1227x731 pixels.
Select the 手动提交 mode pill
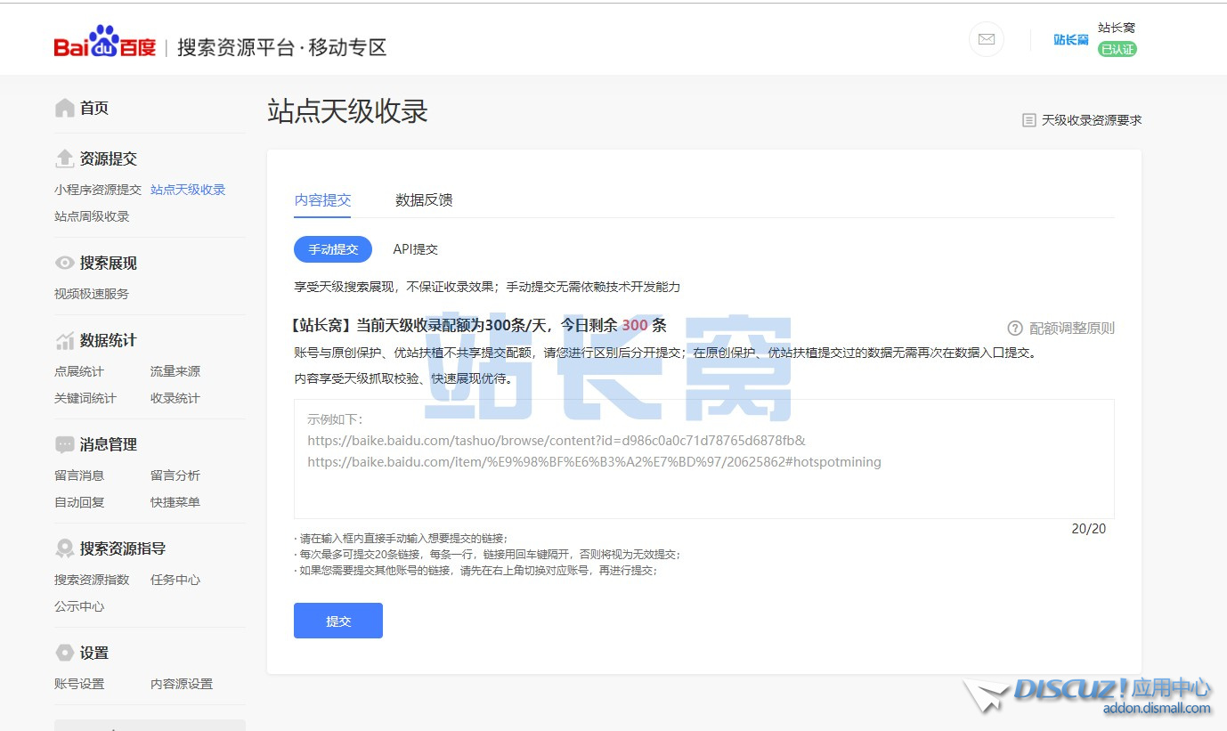pos(333,249)
